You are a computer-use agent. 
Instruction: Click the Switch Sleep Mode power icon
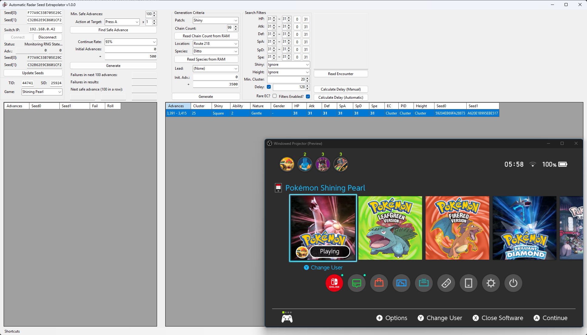(513, 283)
